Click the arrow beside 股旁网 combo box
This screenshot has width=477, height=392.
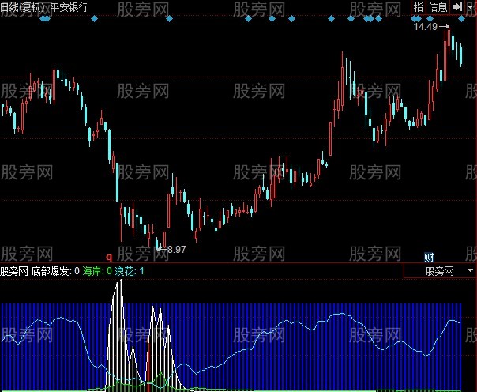pos(471,270)
